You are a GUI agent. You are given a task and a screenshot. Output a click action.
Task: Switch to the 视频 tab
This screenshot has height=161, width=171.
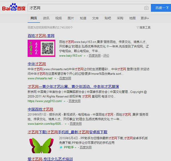[x=58, y=18]
